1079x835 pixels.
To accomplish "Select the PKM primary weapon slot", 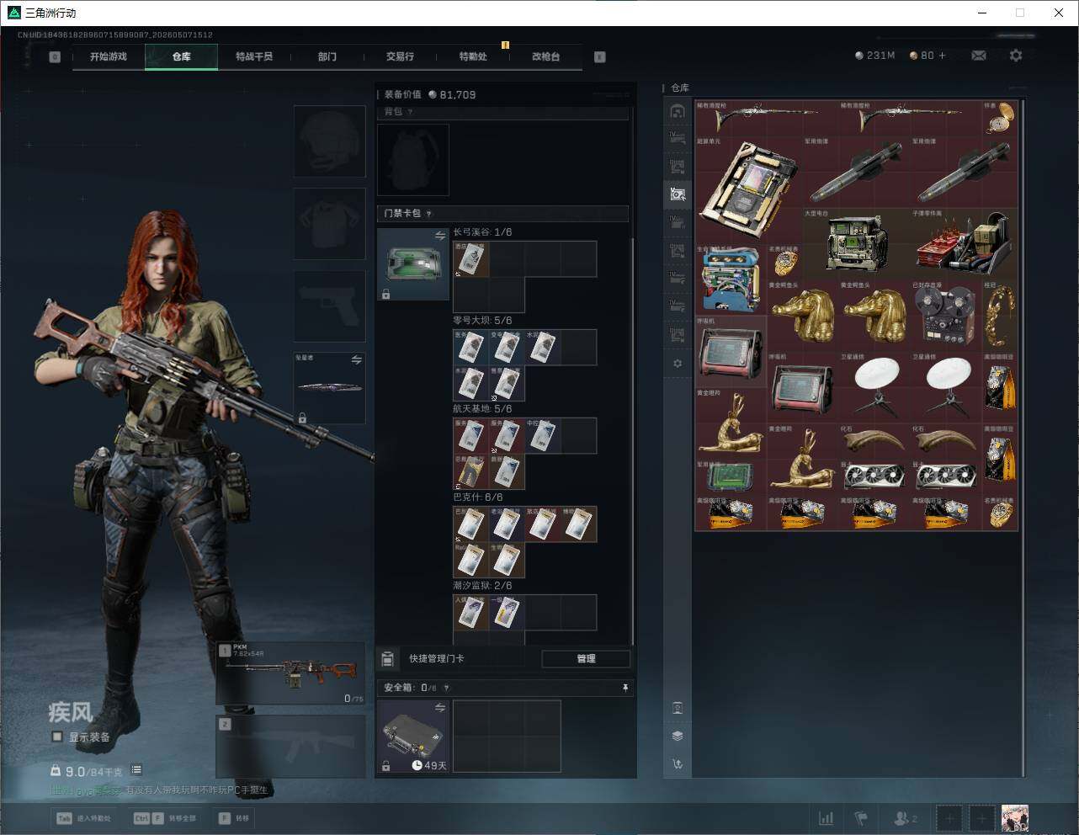I will [x=291, y=674].
